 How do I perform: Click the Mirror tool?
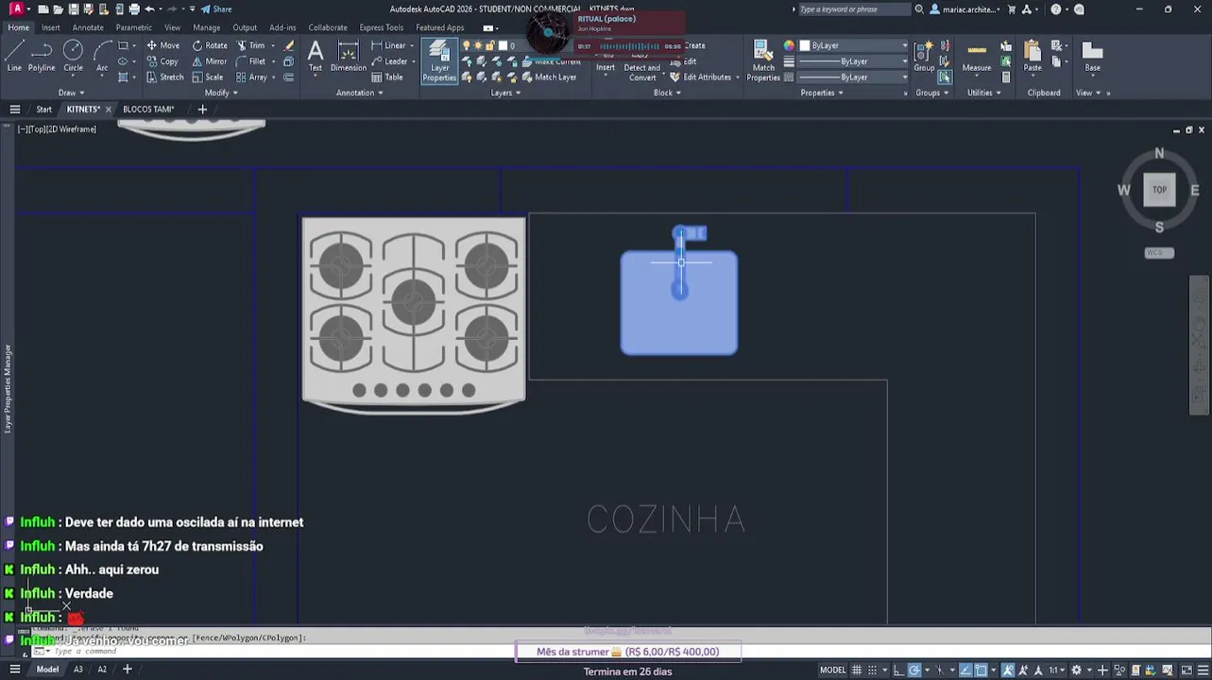pyautogui.click(x=209, y=61)
